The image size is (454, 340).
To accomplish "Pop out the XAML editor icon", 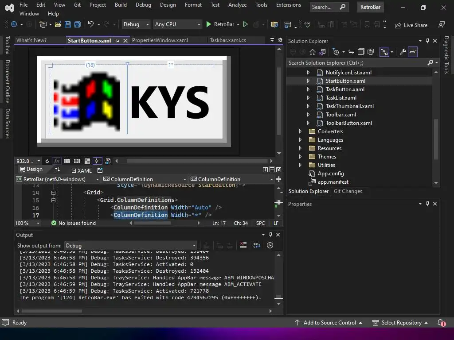I will click(x=100, y=170).
